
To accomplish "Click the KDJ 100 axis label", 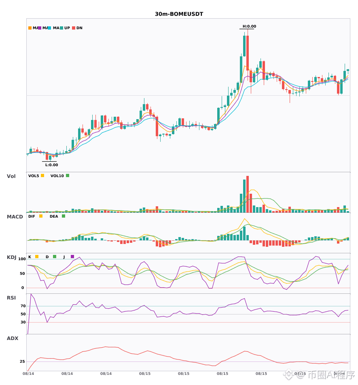I will pyautogui.click(x=22, y=259).
